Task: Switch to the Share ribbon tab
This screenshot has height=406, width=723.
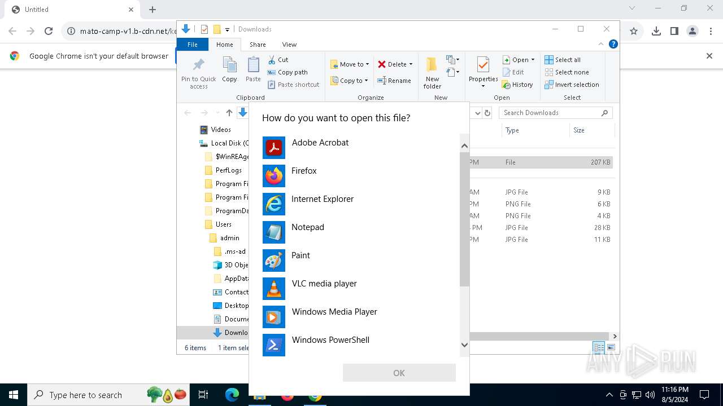Action: click(258, 45)
